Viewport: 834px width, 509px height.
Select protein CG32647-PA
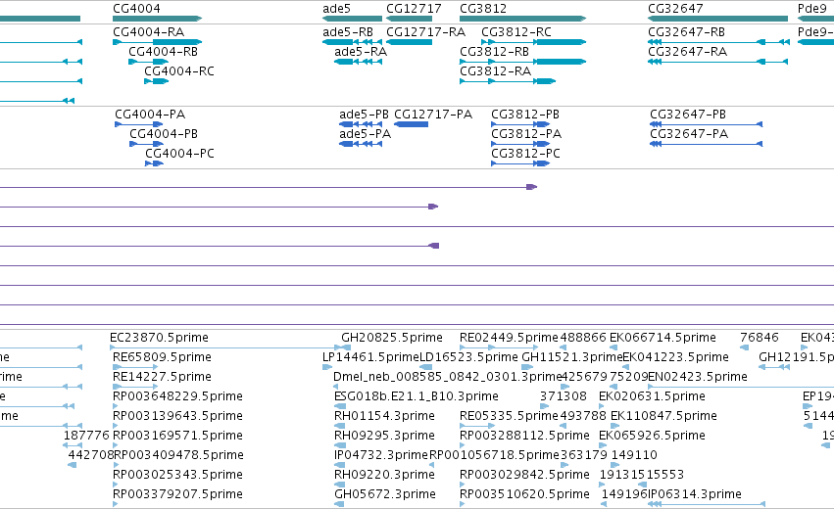tap(689, 134)
